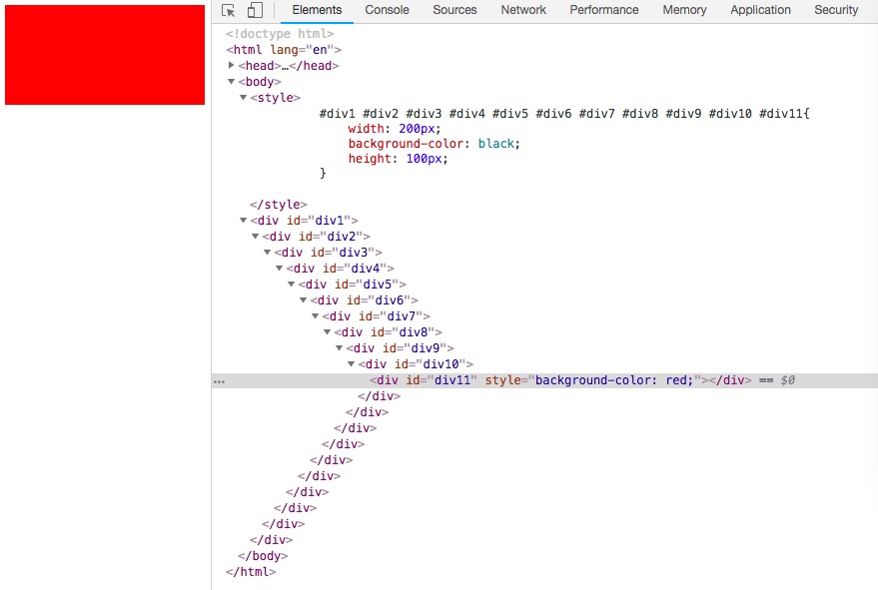878x590 pixels.
Task: Collapse the body element arrow
Action: (x=232, y=82)
